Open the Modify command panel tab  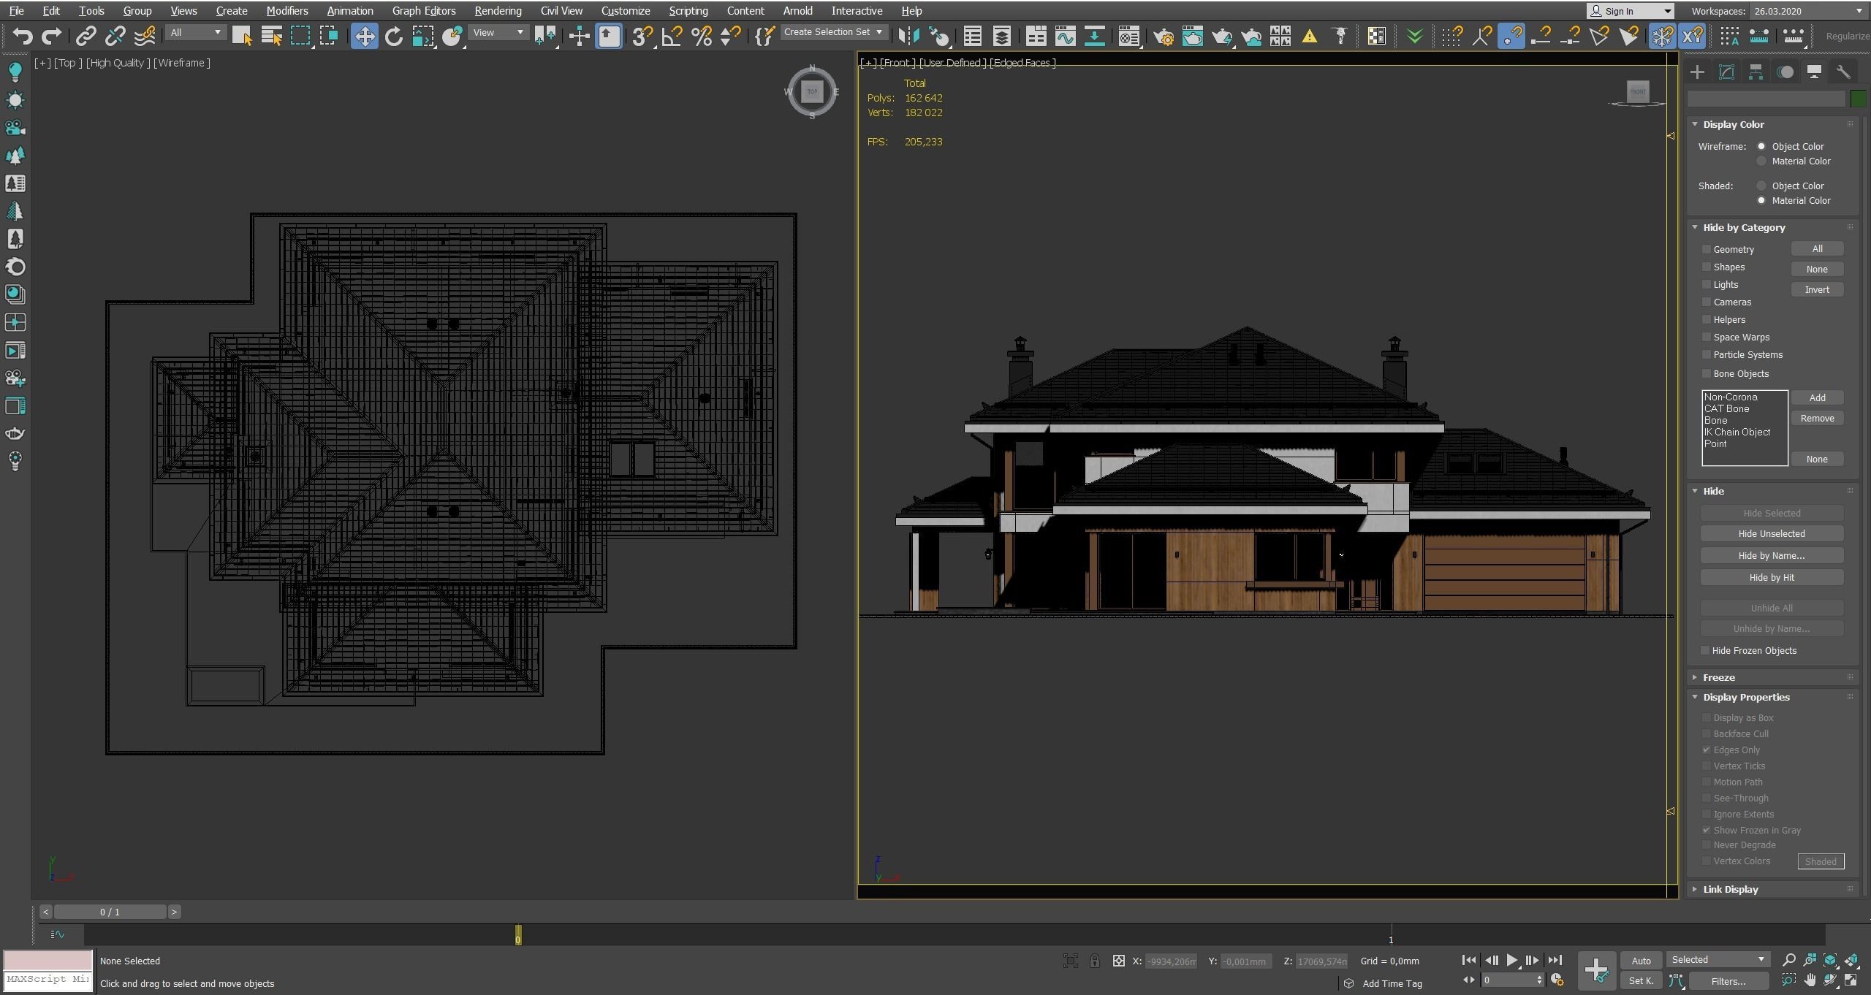1726,72
